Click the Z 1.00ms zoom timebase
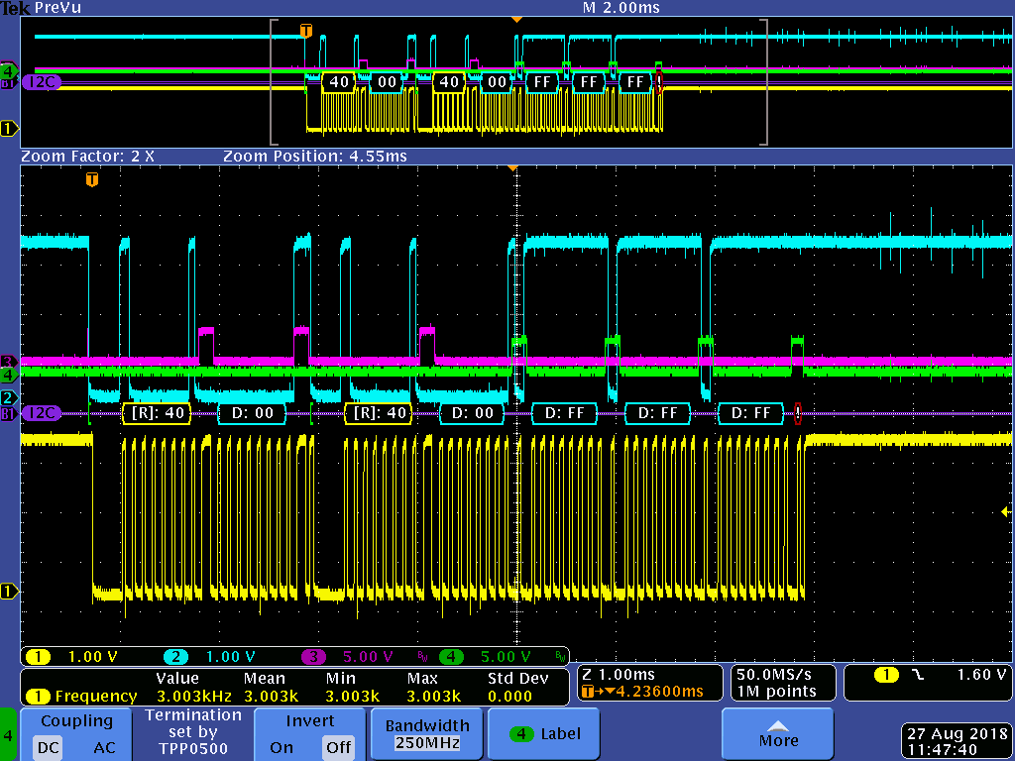Image resolution: width=1015 pixels, height=761 pixels. 620,674
